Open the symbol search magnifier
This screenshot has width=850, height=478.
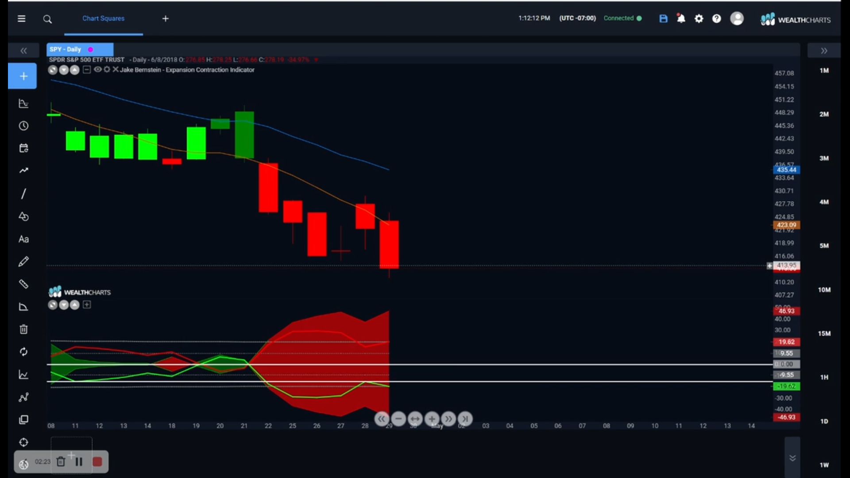click(47, 19)
